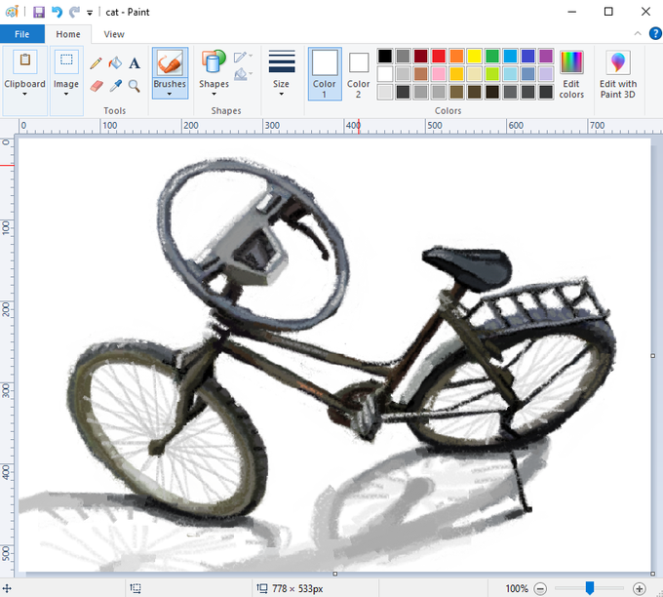The image size is (663, 597).
Task: Select the Pencil tool
Action: [x=96, y=63]
